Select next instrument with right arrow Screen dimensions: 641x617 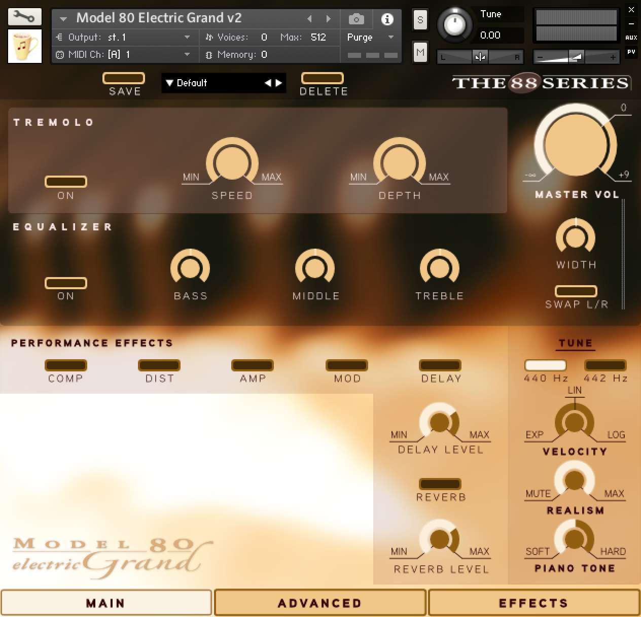329,19
